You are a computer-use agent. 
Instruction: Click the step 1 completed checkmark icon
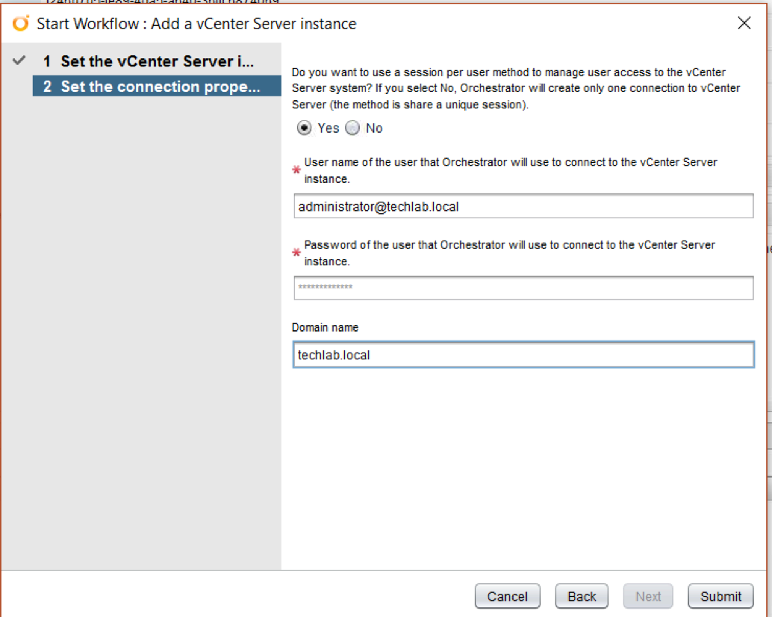coord(19,61)
